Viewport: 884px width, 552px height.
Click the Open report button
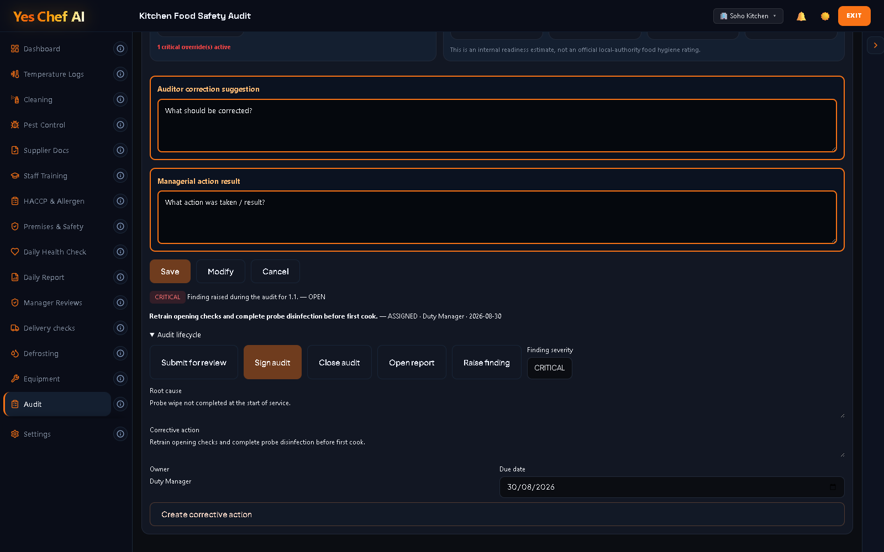(x=412, y=362)
